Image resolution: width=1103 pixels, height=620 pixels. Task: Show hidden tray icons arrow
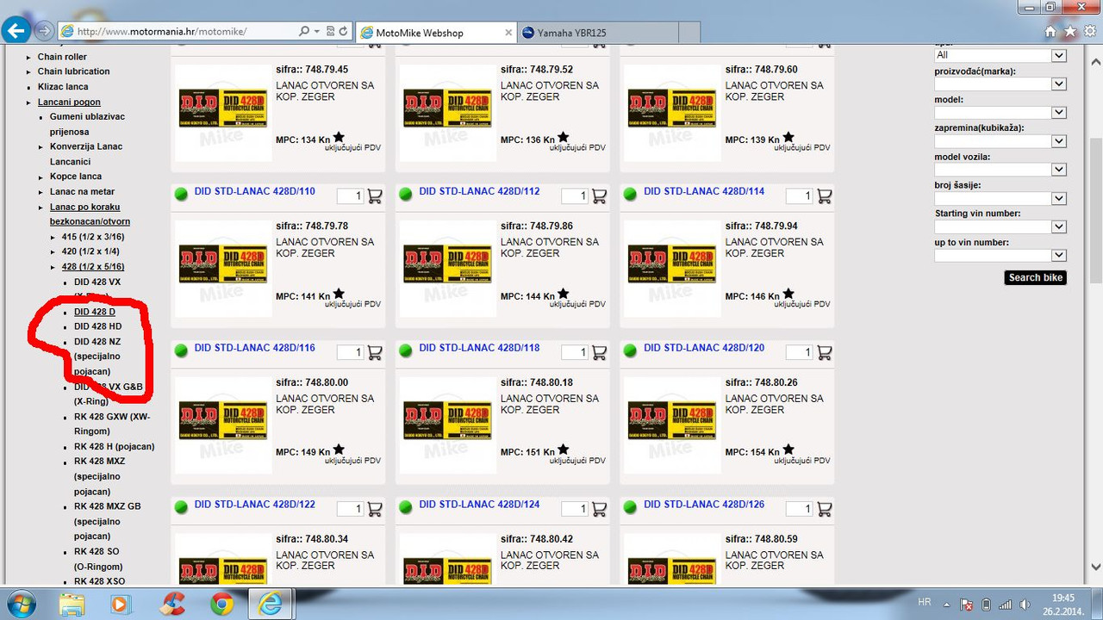[947, 604]
